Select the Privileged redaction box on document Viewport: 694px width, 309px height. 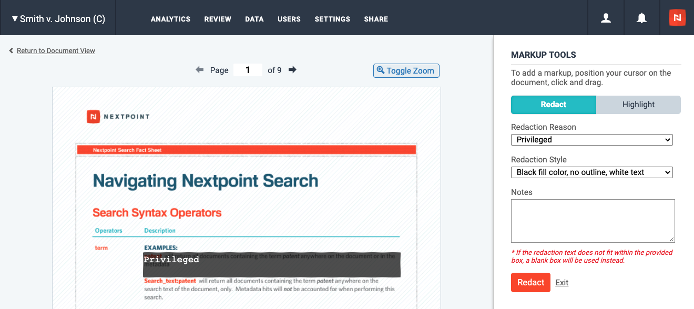pos(272,265)
